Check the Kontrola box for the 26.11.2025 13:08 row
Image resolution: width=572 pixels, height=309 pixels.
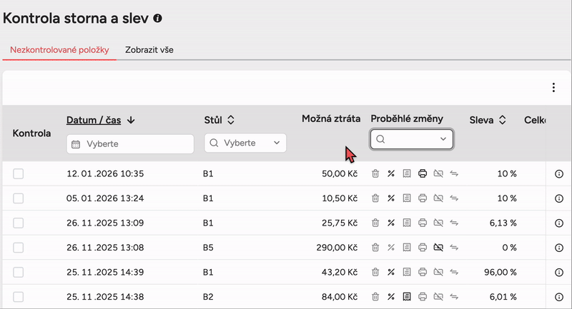coord(19,248)
